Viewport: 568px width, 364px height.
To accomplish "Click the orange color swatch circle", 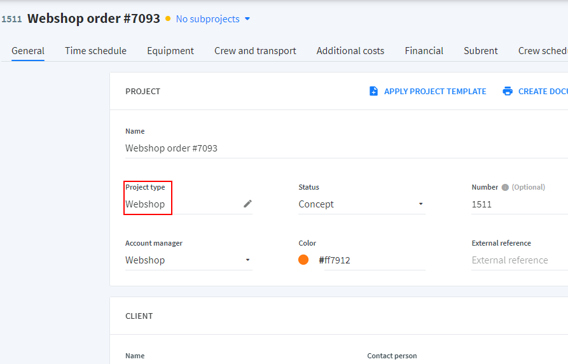I will point(303,260).
